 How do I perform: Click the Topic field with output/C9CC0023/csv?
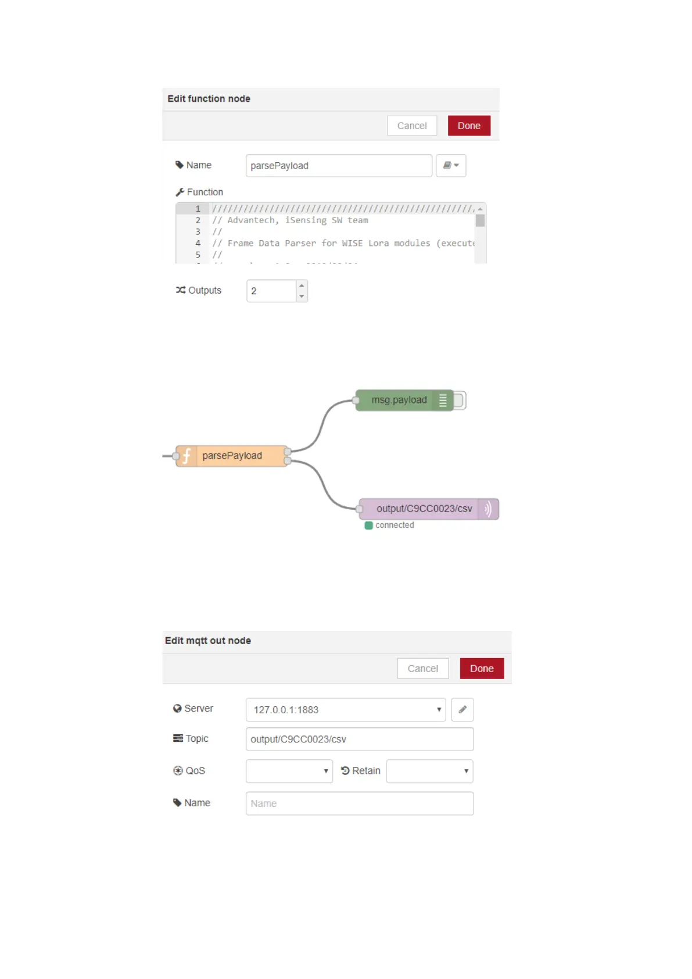coord(359,739)
